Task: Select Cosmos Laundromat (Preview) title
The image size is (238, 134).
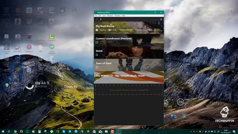Action: click(113, 38)
